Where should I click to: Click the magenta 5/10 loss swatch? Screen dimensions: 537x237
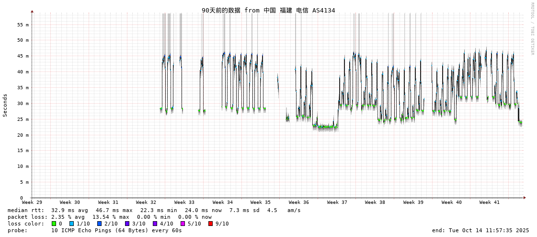point(183,224)
